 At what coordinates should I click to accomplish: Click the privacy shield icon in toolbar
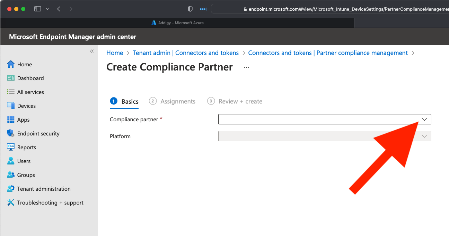[x=190, y=9]
